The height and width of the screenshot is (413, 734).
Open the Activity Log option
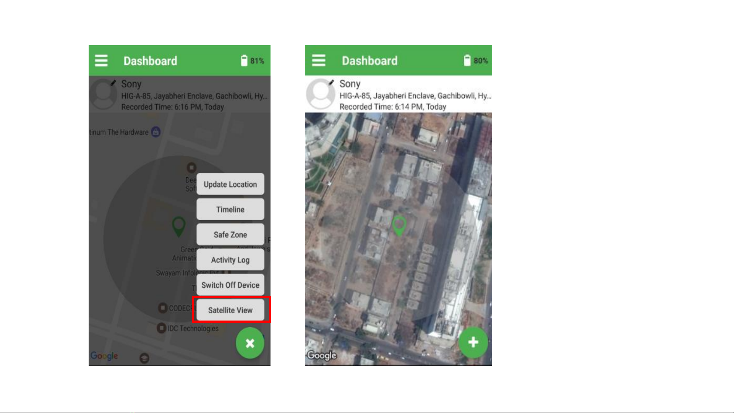pyautogui.click(x=230, y=260)
